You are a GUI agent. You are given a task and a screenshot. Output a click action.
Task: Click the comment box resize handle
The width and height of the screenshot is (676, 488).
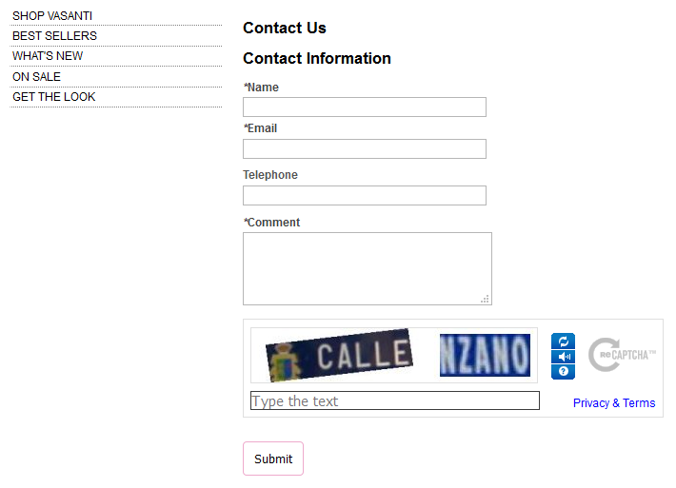click(x=485, y=299)
